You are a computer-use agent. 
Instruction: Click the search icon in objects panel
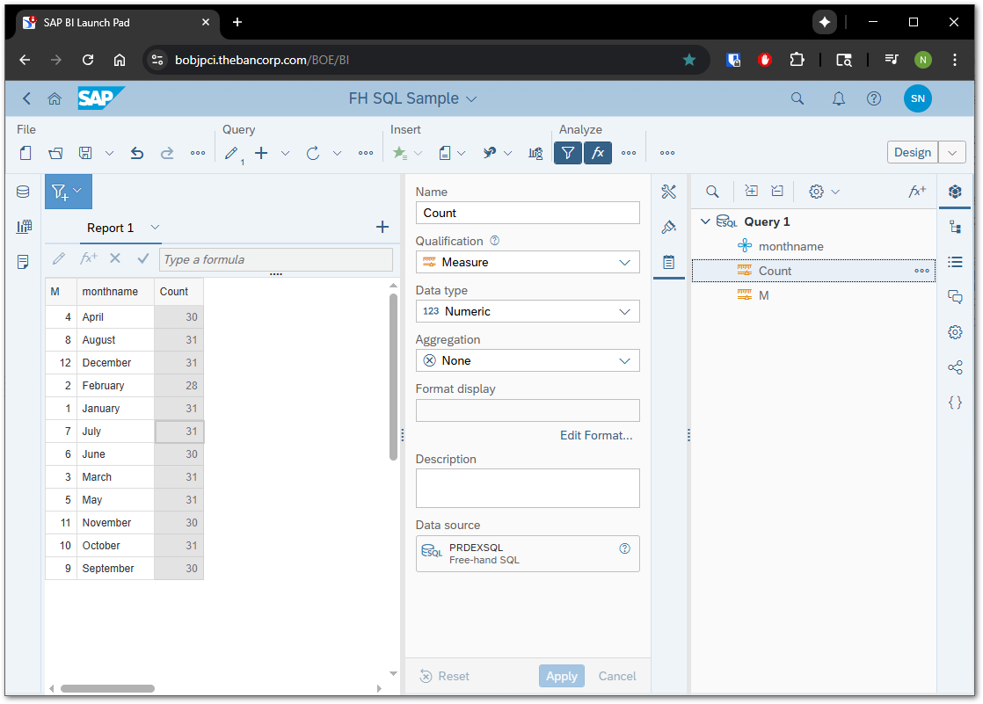[x=712, y=192]
